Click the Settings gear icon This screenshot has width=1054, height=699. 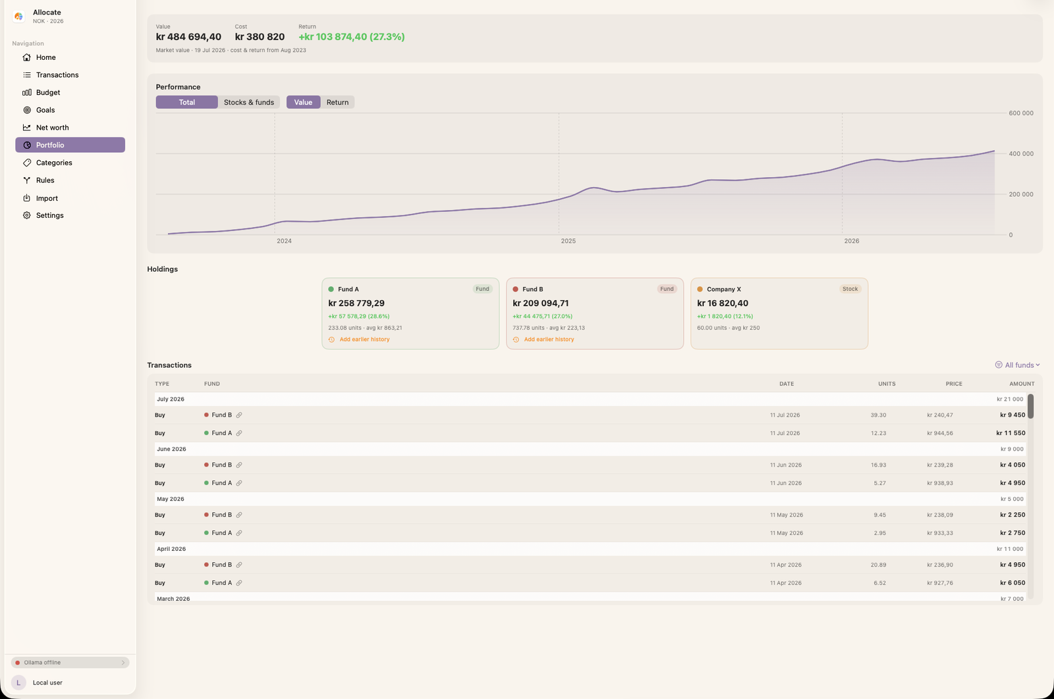(x=27, y=215)
